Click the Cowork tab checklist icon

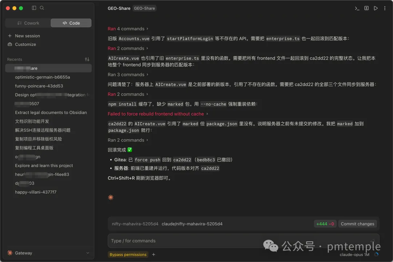[19, 23]
